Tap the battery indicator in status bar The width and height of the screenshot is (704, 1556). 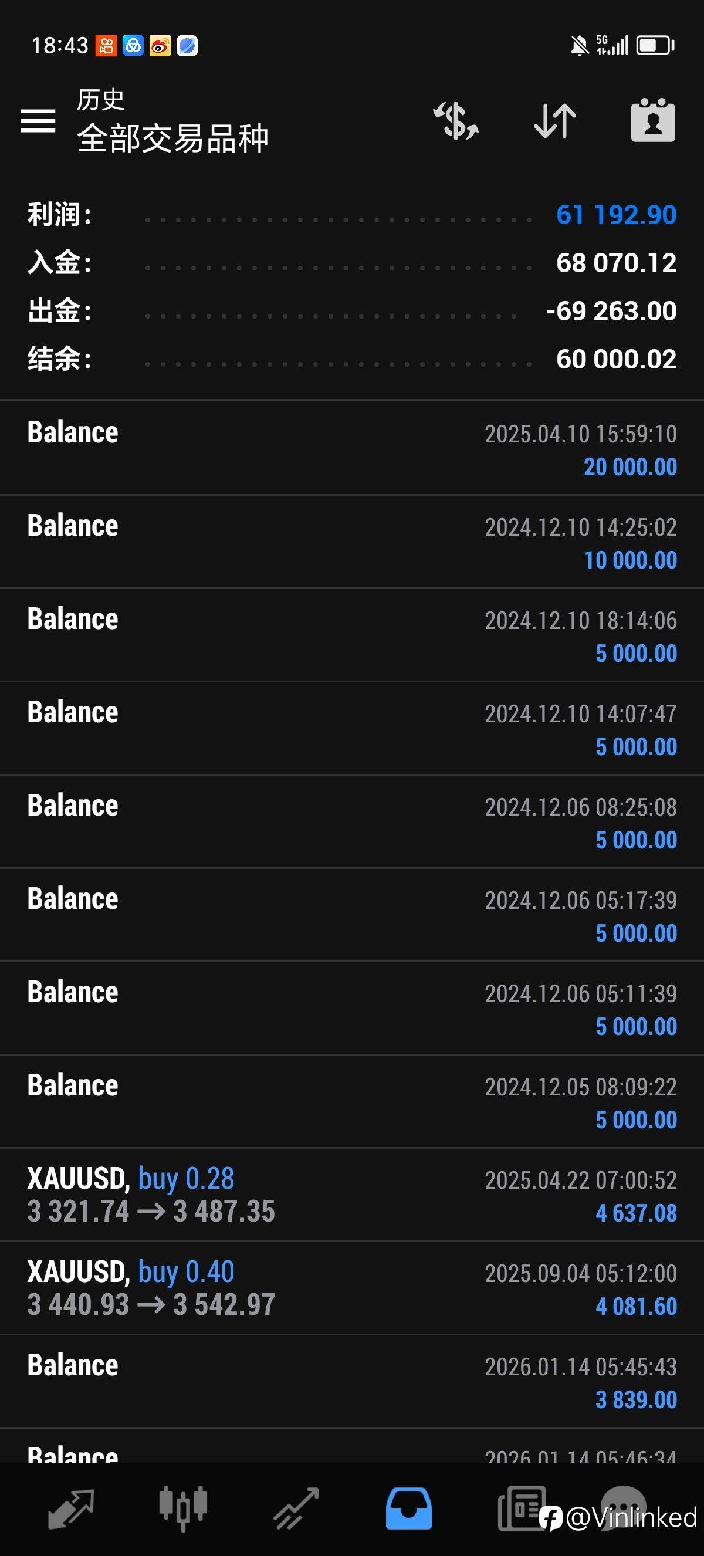coord(656,45)
